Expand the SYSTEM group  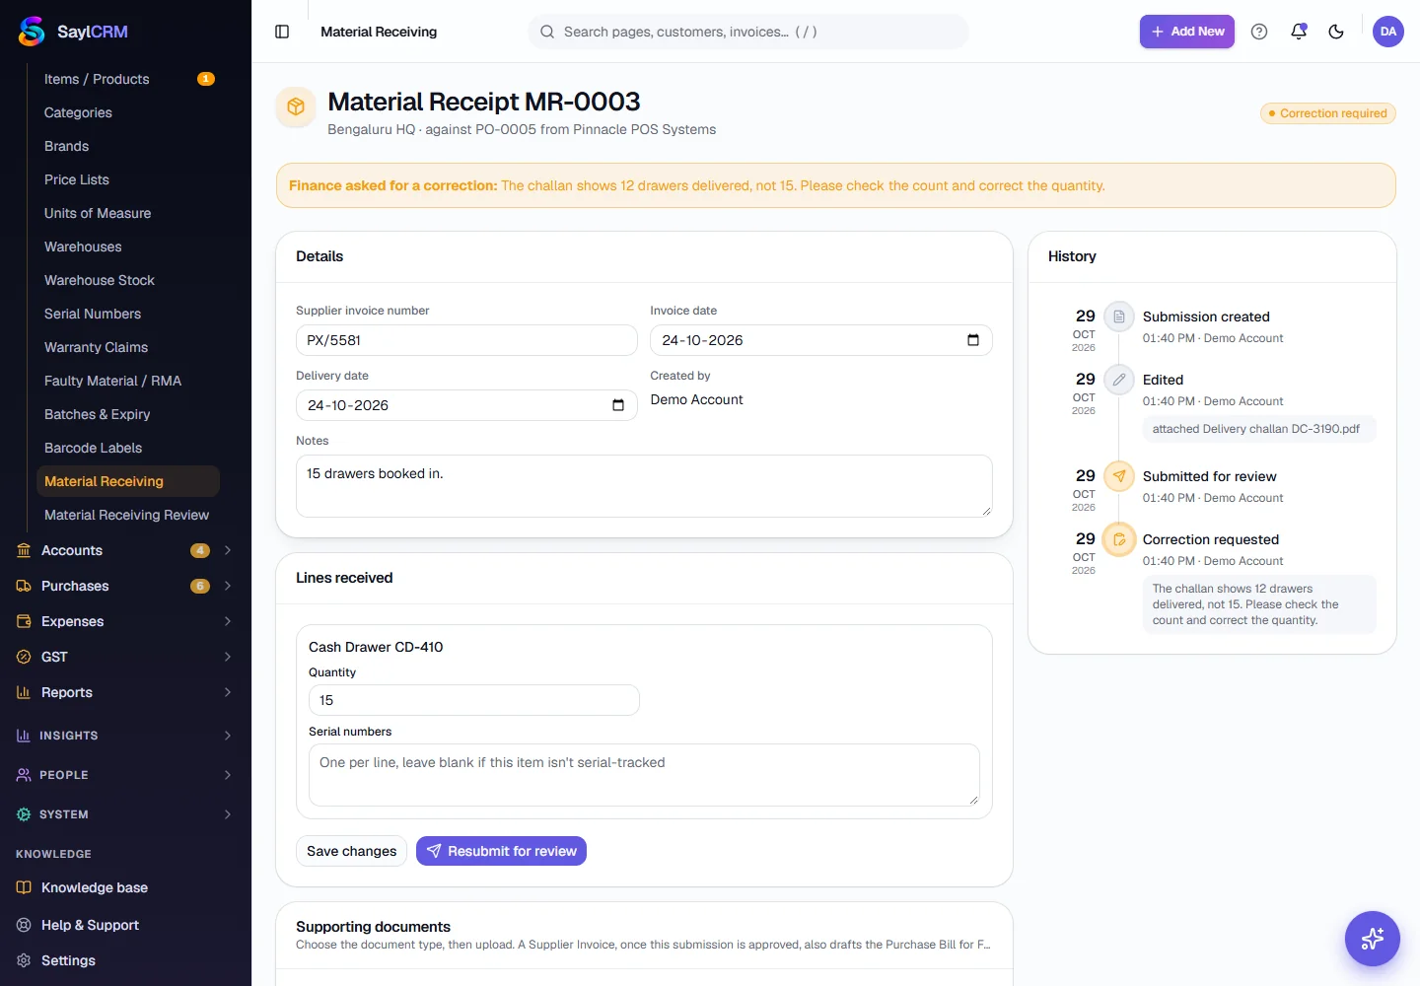pos(125,814)
